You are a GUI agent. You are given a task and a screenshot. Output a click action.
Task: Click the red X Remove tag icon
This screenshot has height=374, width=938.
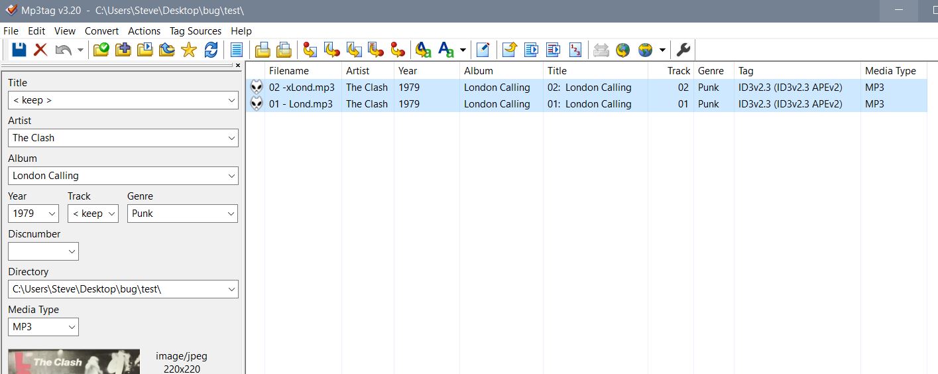pyautogui.click(x=40, y=50)
